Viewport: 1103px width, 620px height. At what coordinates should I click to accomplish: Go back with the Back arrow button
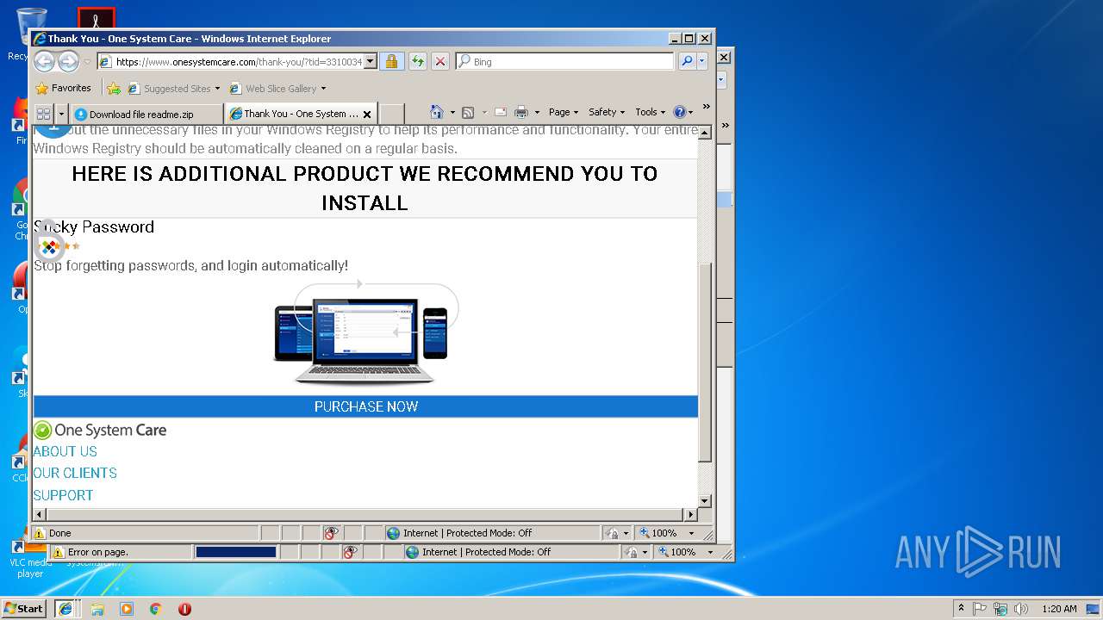pos(44,61)
